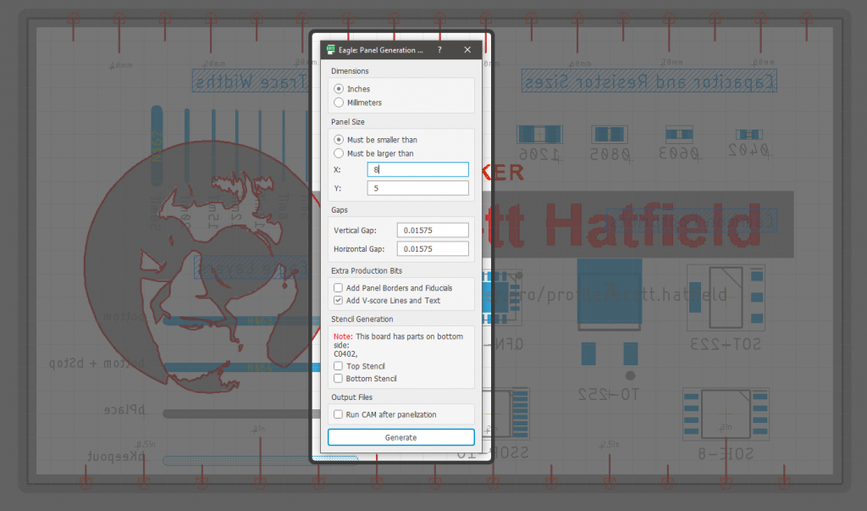The width and height of the screenshot is (867, 511).
Task: Select the X panel size input field
Action: (x=417, y=169)
